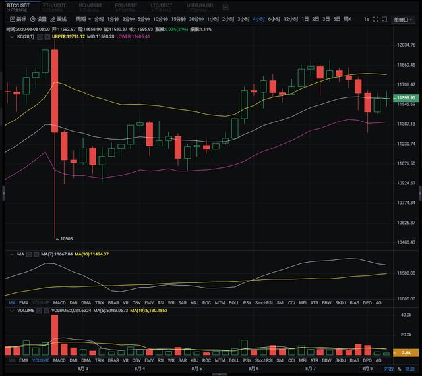
Task: Click the 11595.93 current price label
Action: (405, 98)
